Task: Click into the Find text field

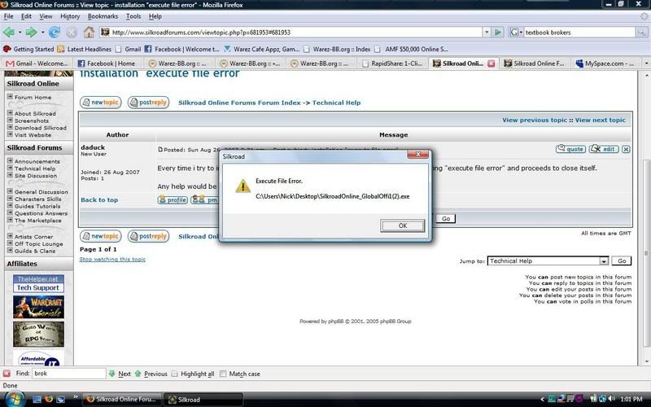Action: (x=69, y=374)
